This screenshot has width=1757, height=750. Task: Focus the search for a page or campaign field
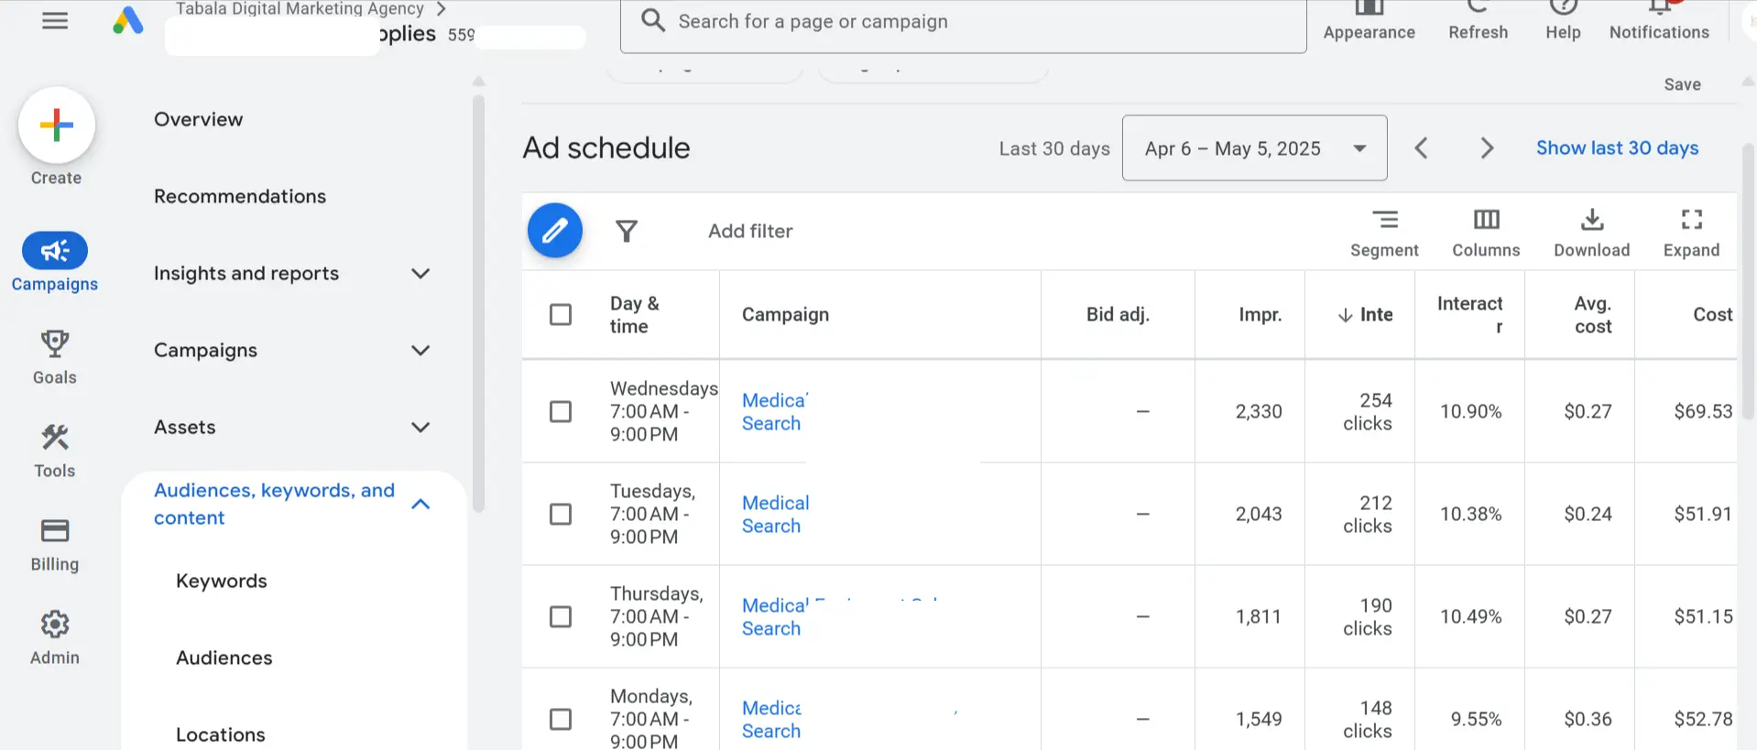pos(964,22)
